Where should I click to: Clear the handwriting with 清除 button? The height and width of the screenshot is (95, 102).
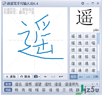[x=11, y=76]
